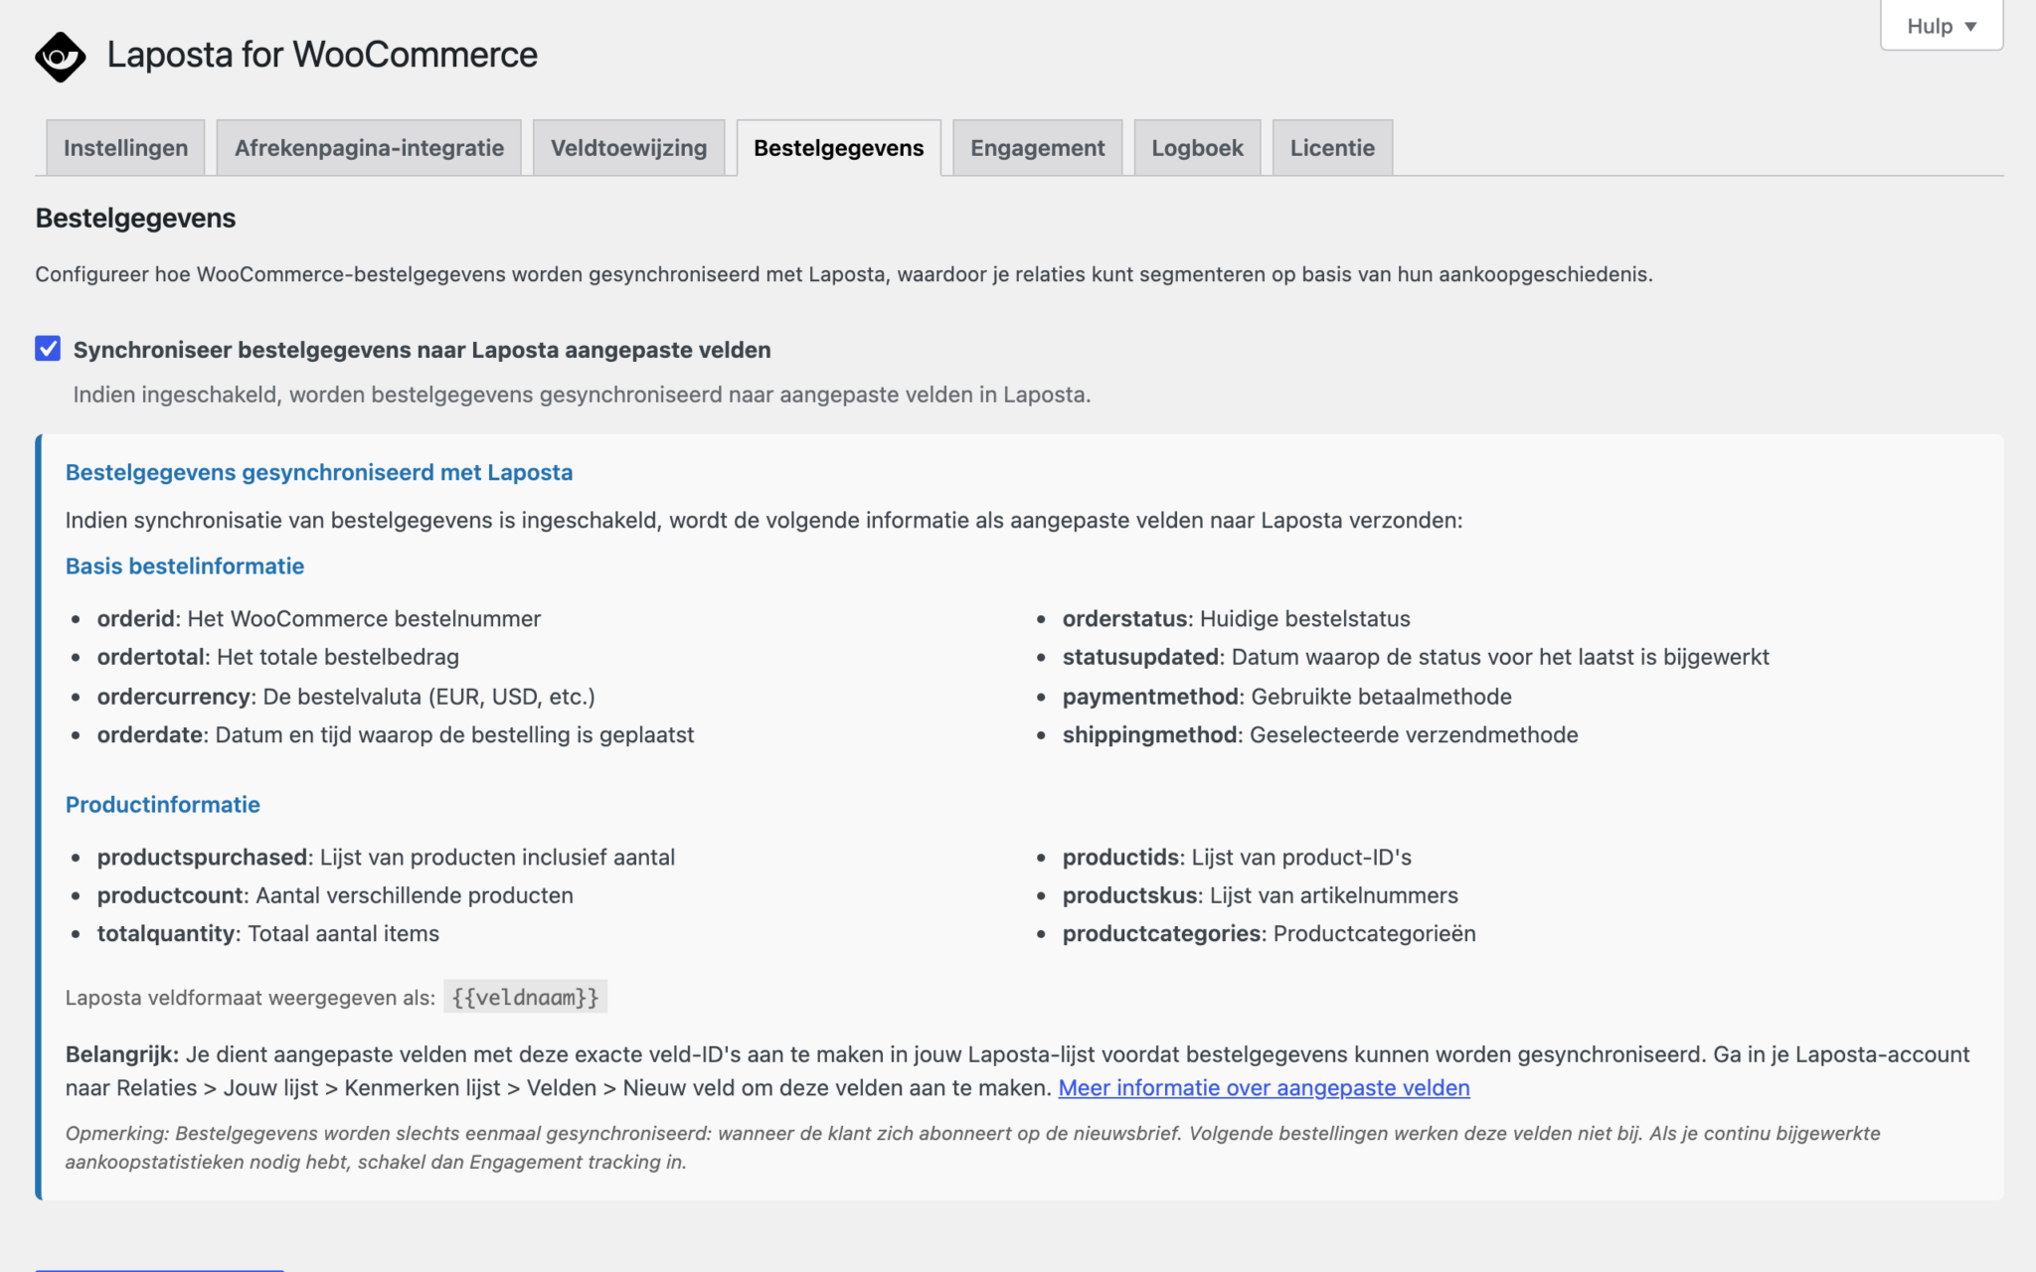Click the Hulp dropdown arrow

1970,27
